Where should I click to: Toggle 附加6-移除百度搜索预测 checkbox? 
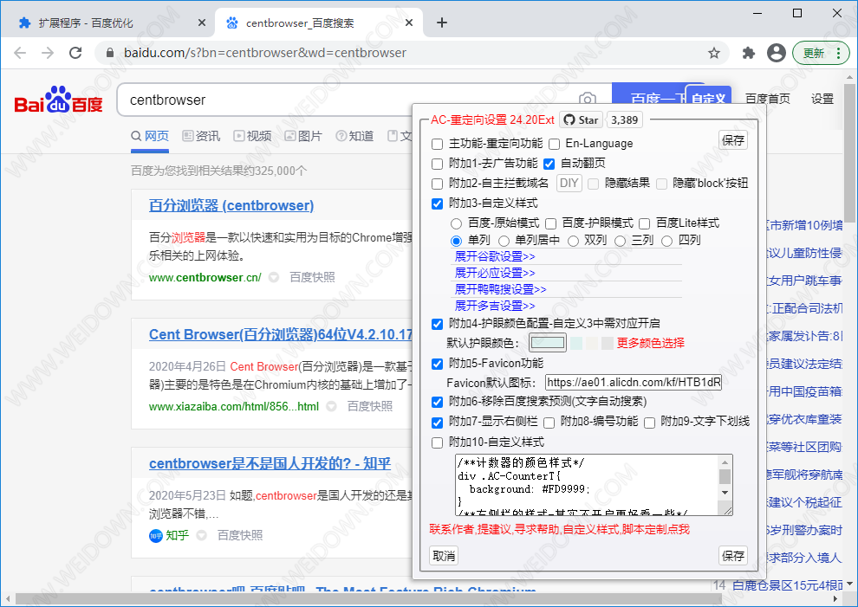tap(437, 402)
